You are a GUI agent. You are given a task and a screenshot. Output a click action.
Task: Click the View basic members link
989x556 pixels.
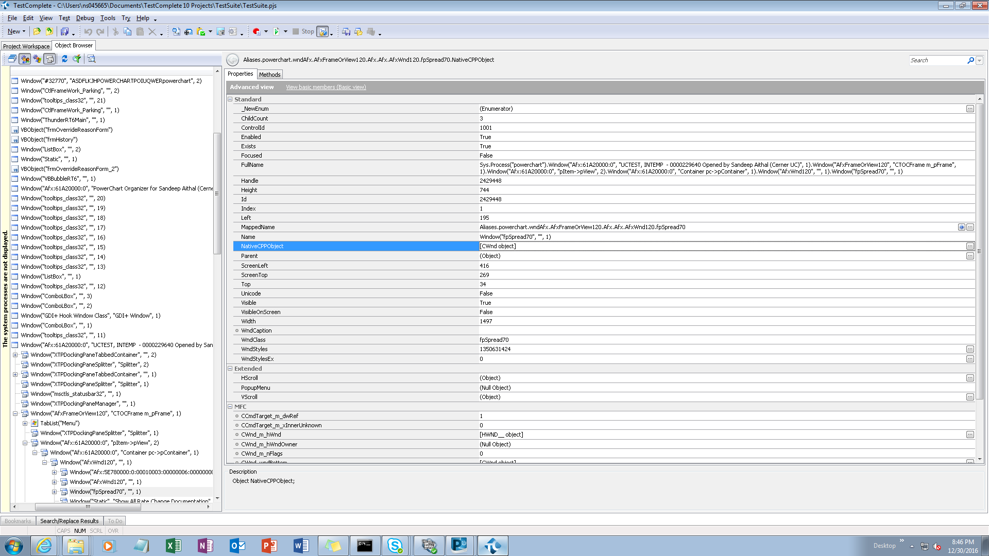pyautogui.click(x=326, y=88)
